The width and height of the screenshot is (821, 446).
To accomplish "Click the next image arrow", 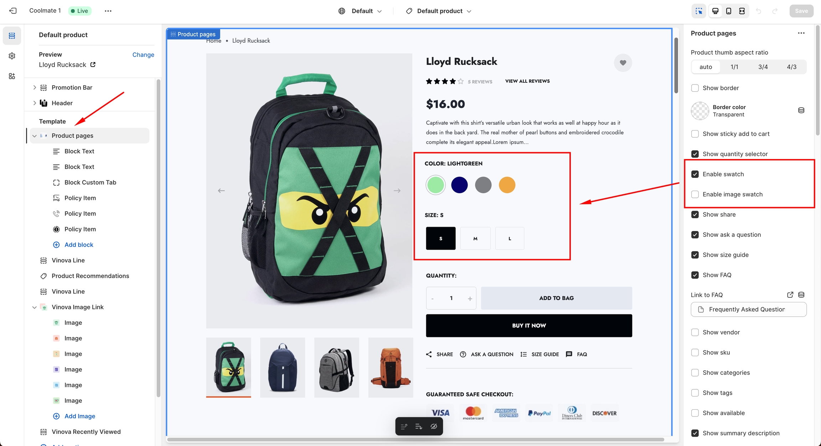I will pyautogui.click(x=397, y=191).
